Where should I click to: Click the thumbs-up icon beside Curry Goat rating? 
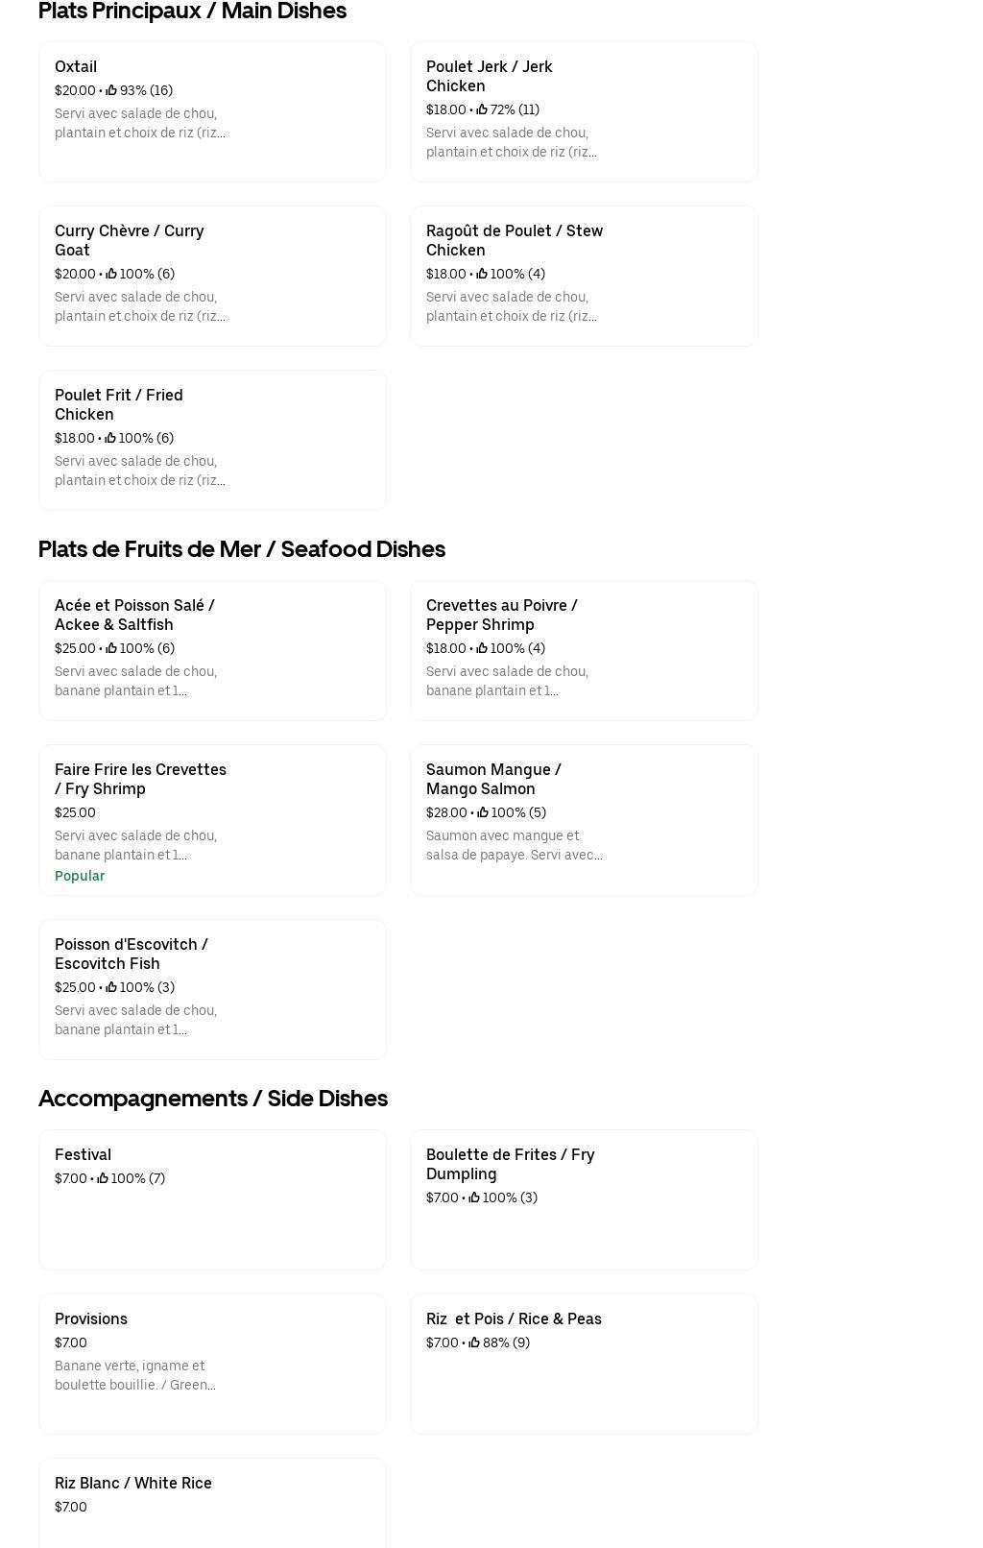(111, 274)
